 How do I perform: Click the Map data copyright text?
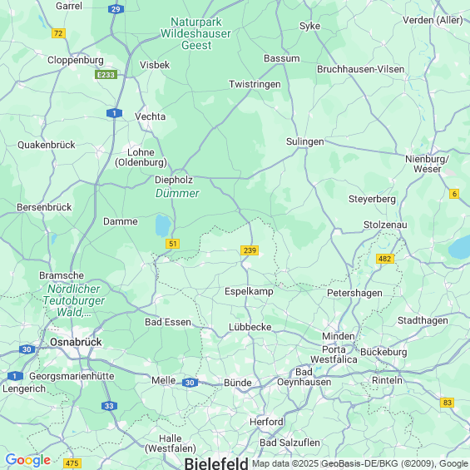click(x=361, y=463)
